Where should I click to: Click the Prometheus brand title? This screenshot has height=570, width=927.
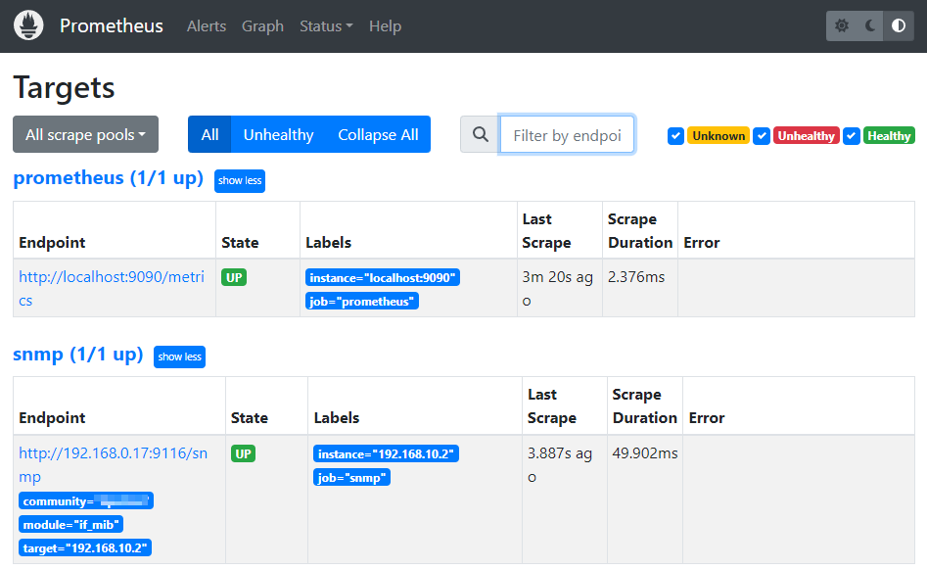coord(112,26)
